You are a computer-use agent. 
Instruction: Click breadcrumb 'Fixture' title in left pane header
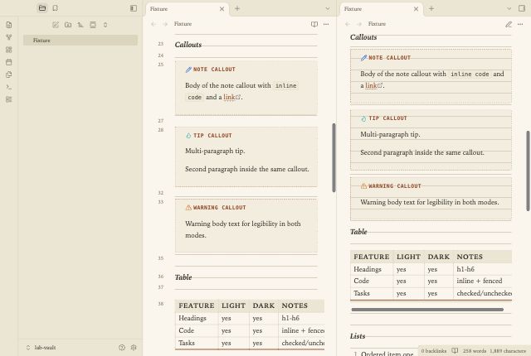point(183,24)
